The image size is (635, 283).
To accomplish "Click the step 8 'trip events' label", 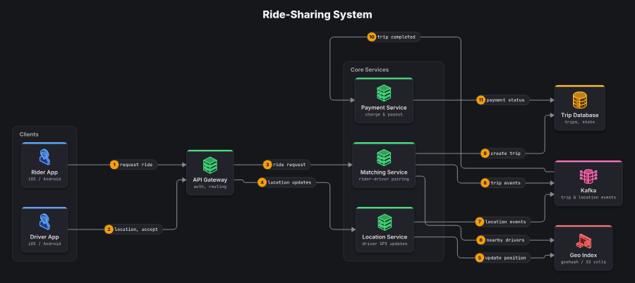I will 503,183.
